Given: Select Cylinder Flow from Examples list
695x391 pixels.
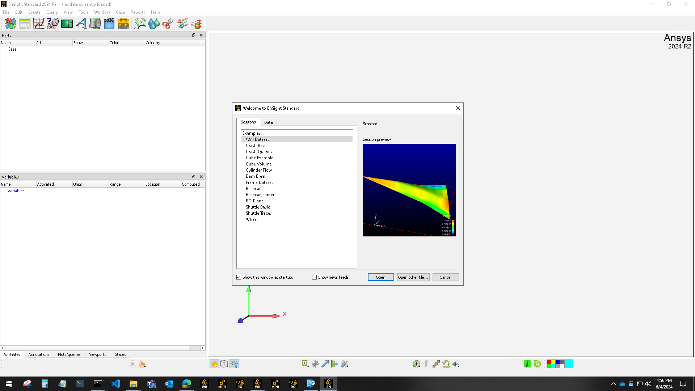Looking at the screenshot, I should click(259, 170).
